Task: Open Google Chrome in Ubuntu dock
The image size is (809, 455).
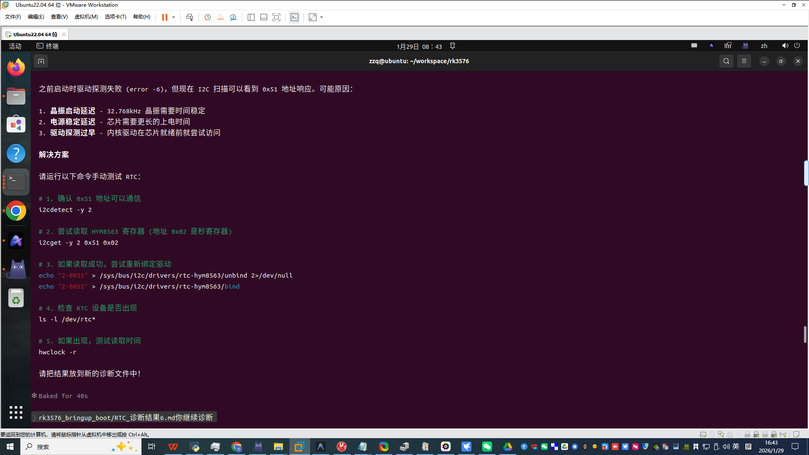Action: pos(16,211)
